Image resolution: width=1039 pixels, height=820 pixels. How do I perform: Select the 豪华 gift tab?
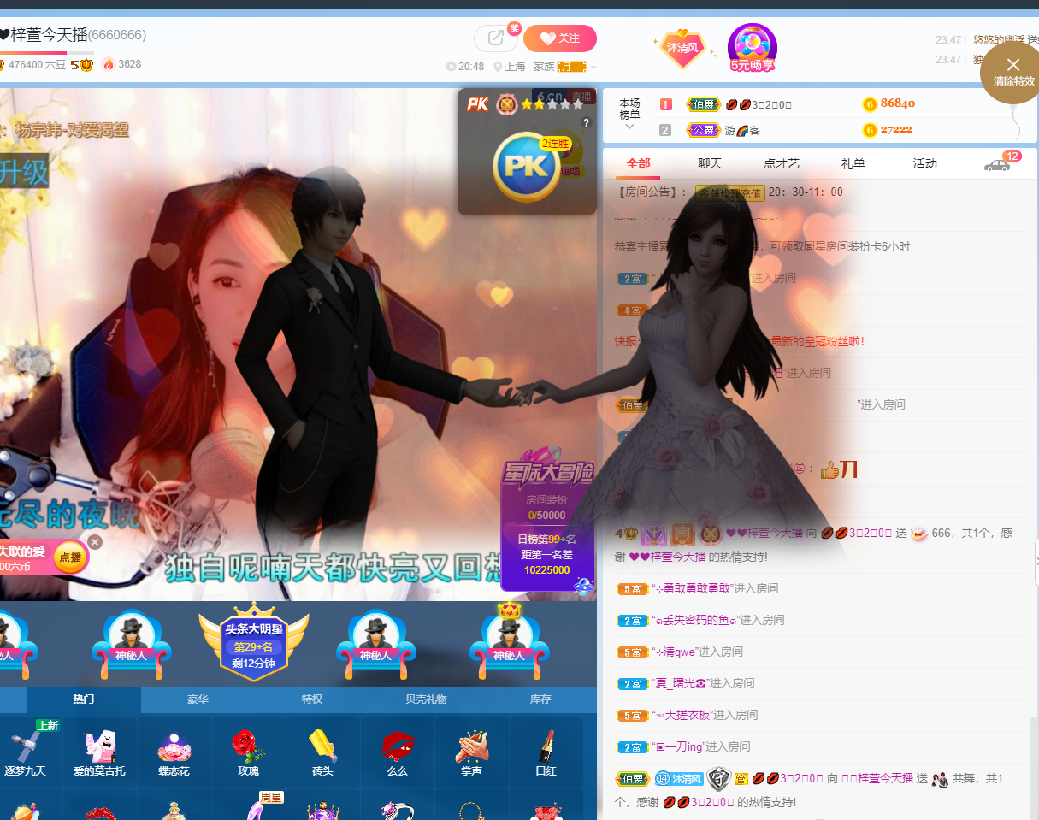click(x=198, y=699)
